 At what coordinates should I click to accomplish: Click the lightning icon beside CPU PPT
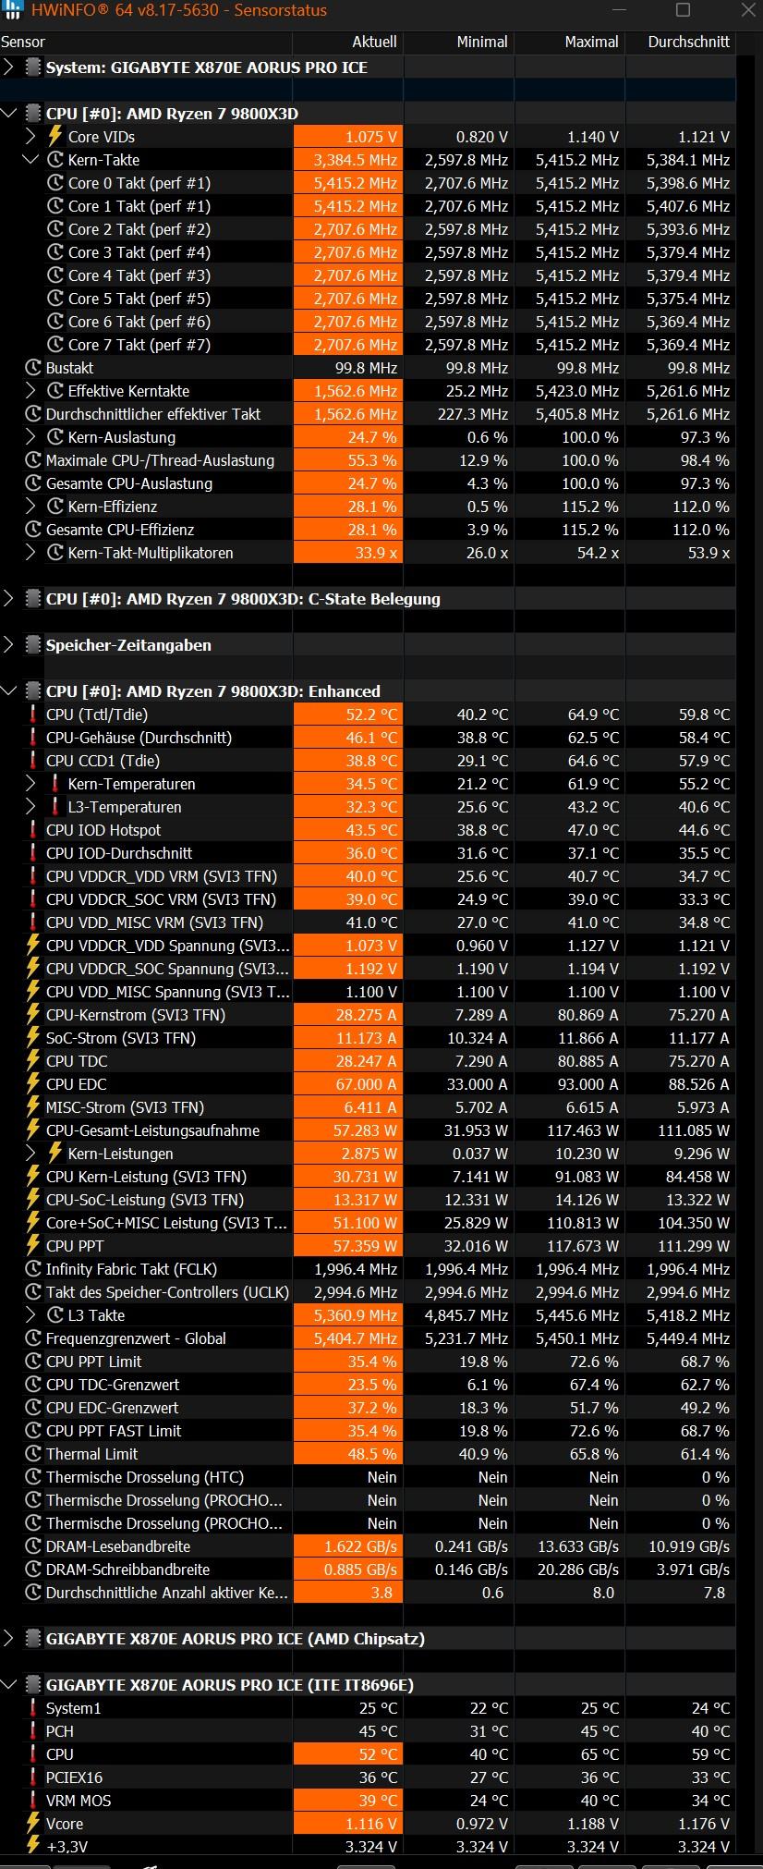[33, 1245]
